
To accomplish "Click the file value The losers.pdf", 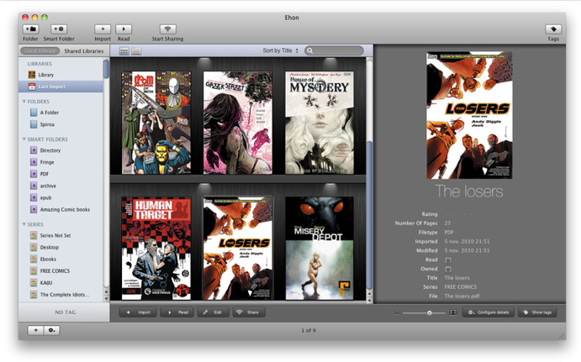I will tap(462, 296).
